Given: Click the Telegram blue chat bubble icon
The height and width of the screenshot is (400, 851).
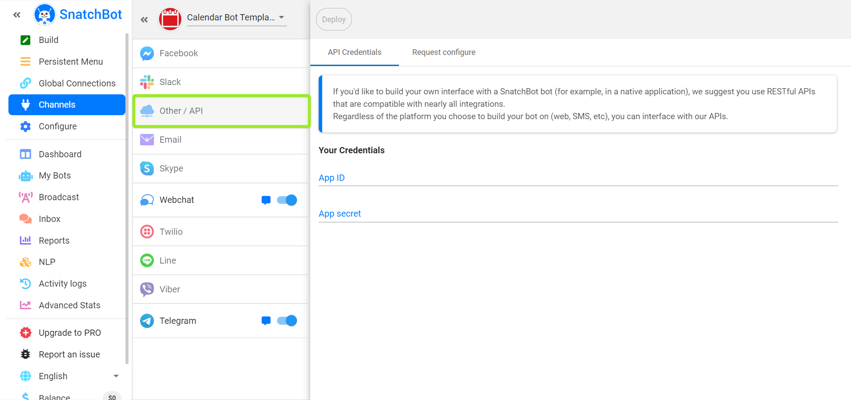Looking at the screenshot, I should [266, 321].
